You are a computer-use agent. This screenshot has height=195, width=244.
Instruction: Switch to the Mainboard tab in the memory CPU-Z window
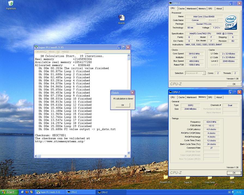point(191,97)
